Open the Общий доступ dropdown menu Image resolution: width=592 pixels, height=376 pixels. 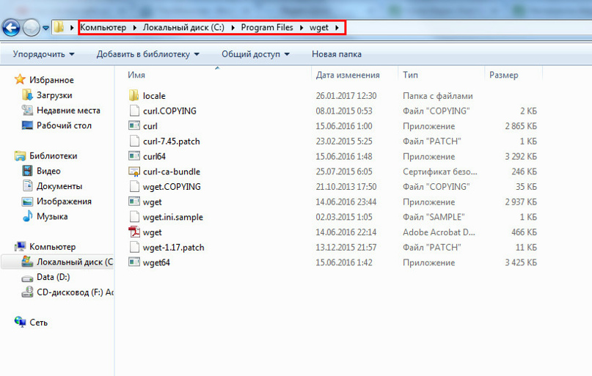255,54
